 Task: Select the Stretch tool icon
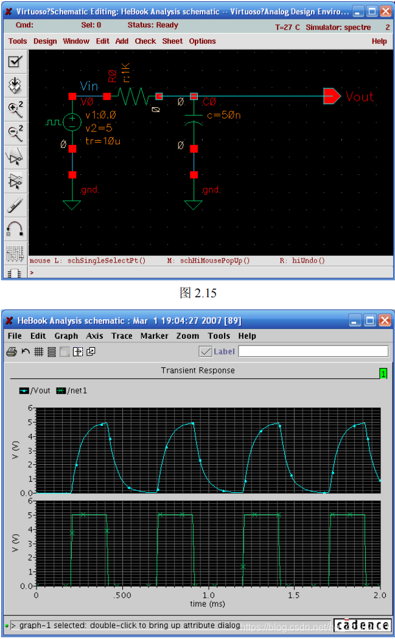pos(15,157)
